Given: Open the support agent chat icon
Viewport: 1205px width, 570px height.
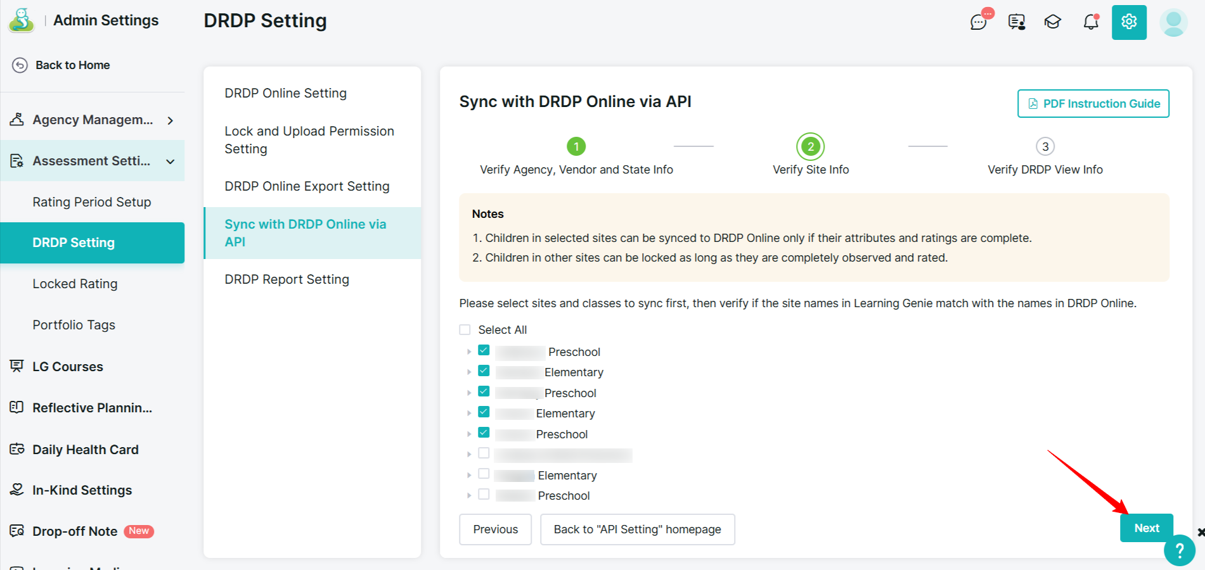Looking at the screenshot, I should 1016,22.
